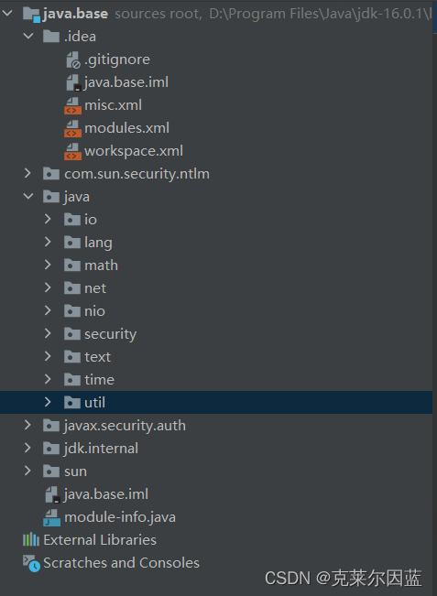The height and width of the screenshot is (596, 437).
Task: Expand the lang package arrow
Action: pos(48,242)
